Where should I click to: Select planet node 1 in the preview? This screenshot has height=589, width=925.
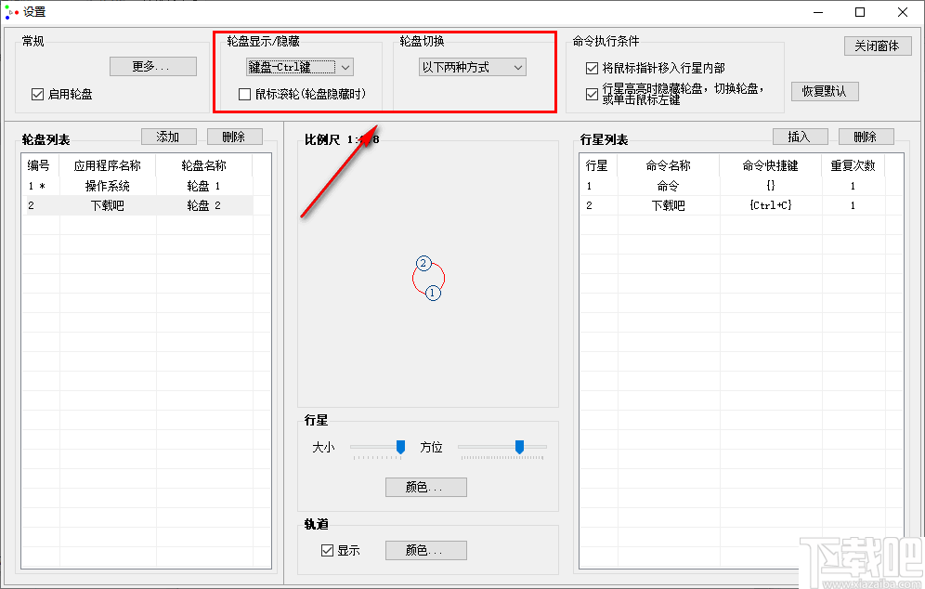[x=433, y=293]
